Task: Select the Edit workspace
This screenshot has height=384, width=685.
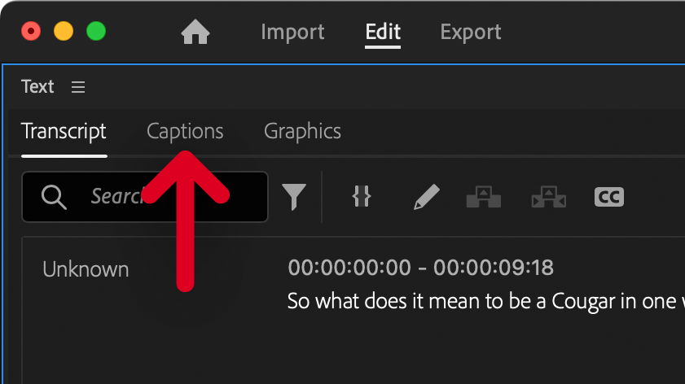Action: click(383, 33)
